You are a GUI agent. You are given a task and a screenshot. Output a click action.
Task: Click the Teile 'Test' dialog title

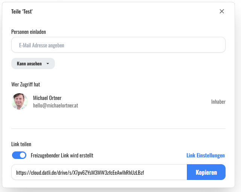click(x=22, y=11)
